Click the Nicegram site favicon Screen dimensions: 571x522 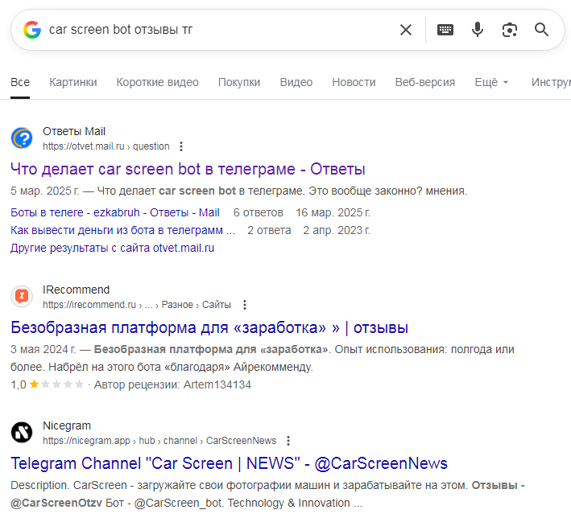[x=22, y=433]
